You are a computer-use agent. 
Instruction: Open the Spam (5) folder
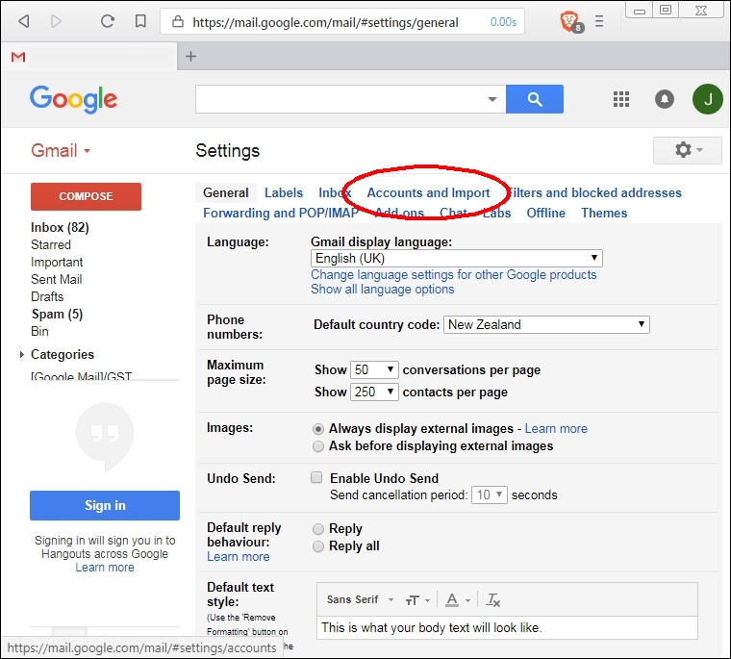[x=57, y=315]
